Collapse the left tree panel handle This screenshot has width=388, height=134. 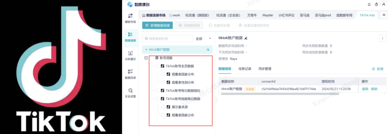tap(216, 100)
